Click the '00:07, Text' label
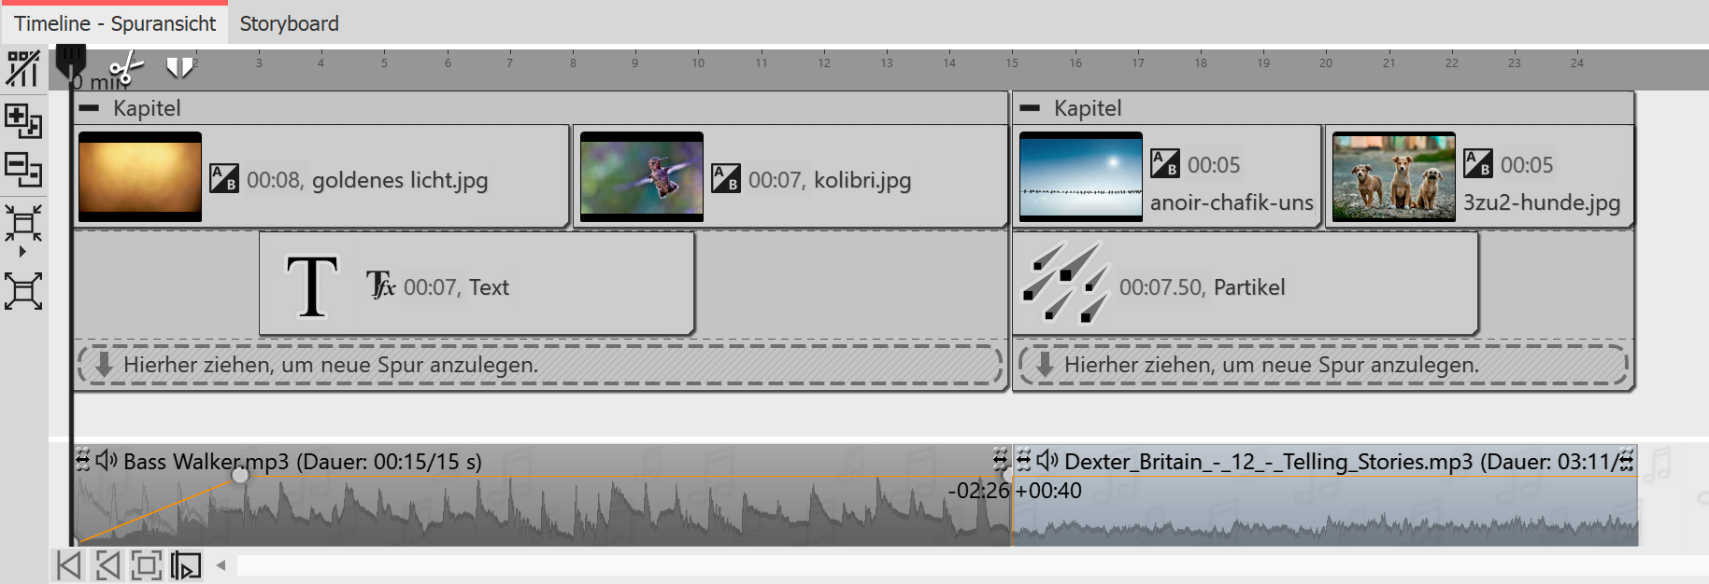The width and height of the screenshot is (1709, 584). (456, 287)
